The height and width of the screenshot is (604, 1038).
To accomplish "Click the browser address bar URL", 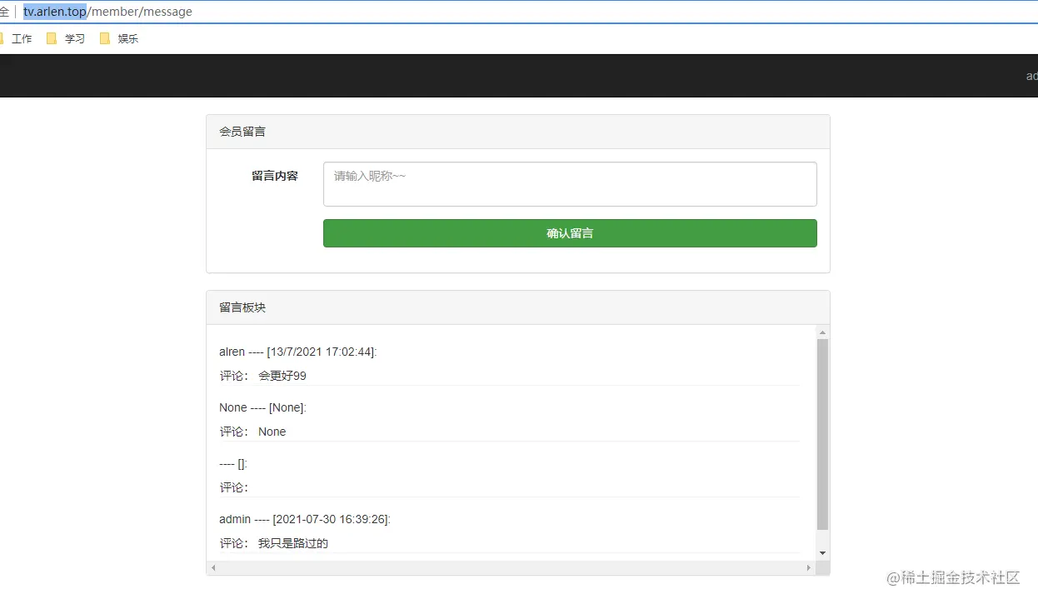I will point(107,12).
